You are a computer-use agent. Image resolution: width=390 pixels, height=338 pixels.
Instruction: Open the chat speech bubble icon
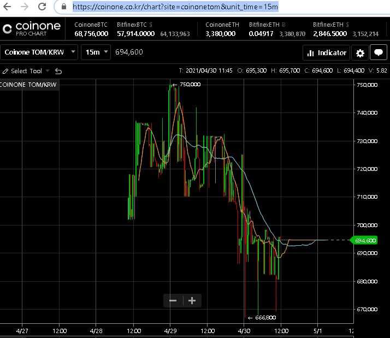coord(379,52)
